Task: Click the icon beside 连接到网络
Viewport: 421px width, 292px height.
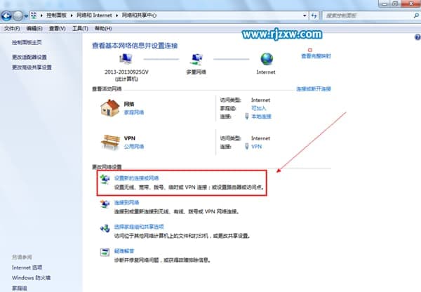Action: (105, 204)
